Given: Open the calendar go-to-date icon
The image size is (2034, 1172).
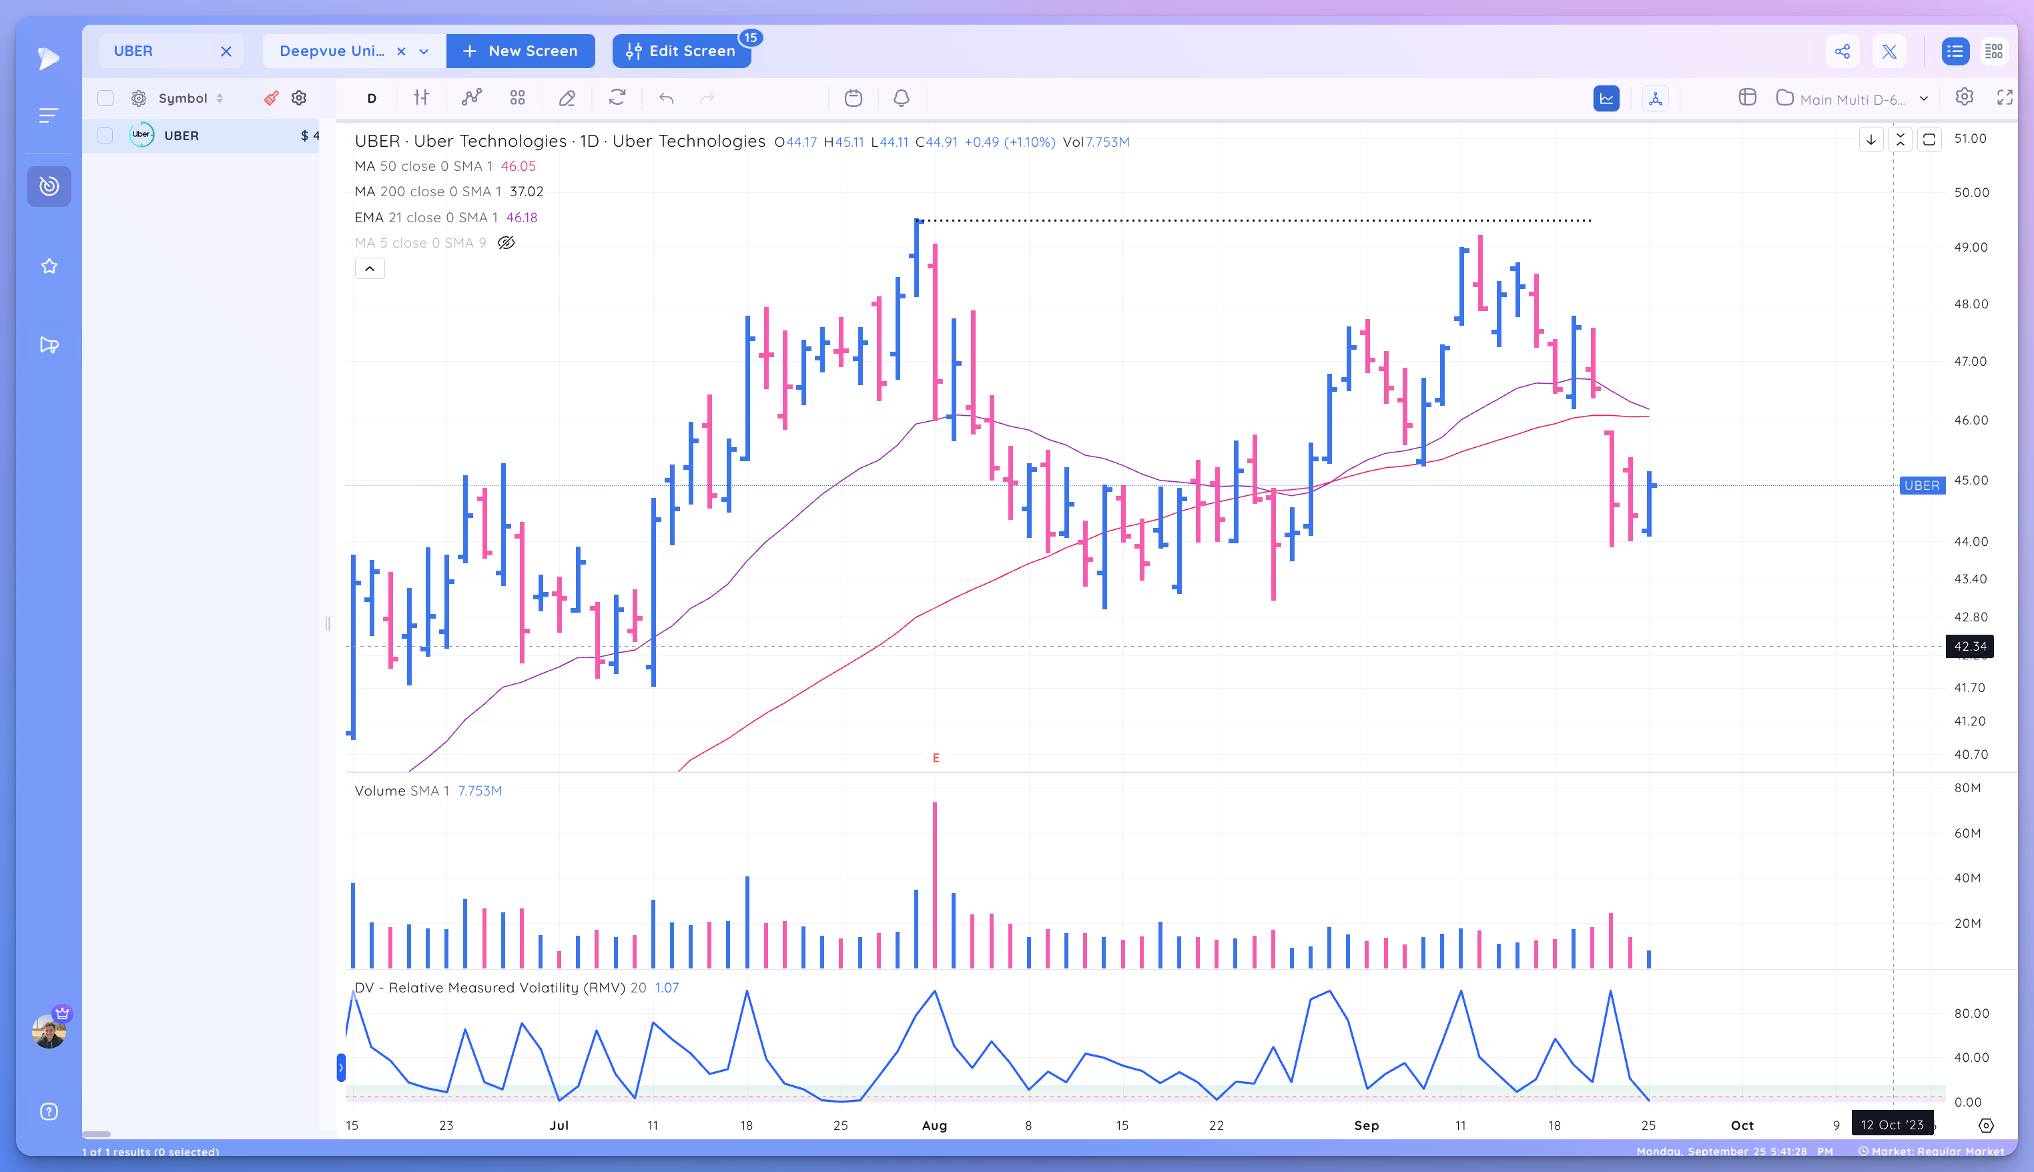Looking at the screenshot, I should (853, 98).
